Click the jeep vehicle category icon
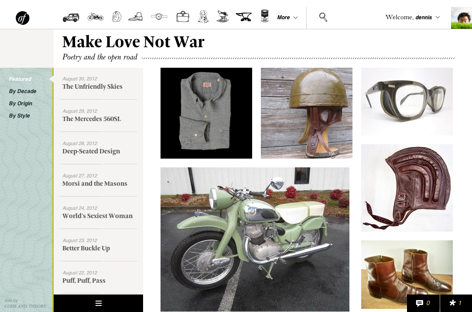The image size is (472, 312). (71, 17)
